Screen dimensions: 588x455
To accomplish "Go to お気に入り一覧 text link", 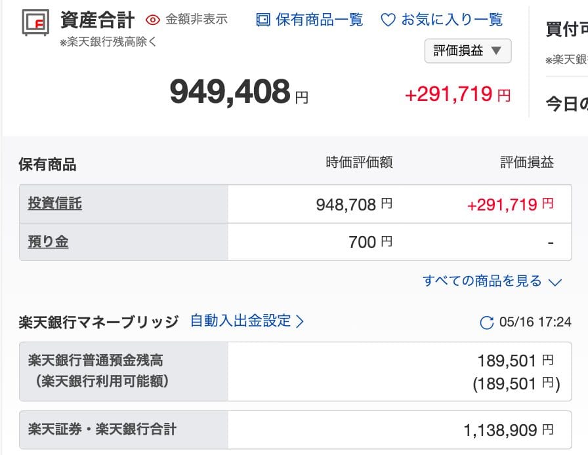I will 452,20.
